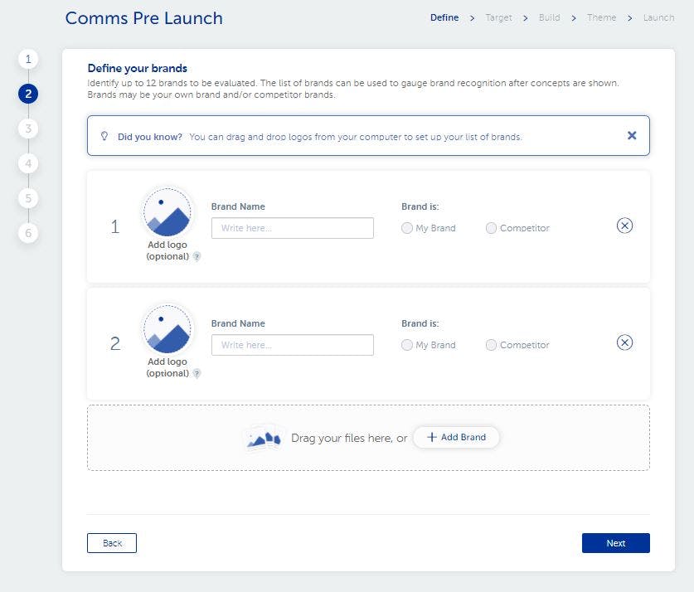Click the lightbulb tip icon

click(x=104, y=136)
